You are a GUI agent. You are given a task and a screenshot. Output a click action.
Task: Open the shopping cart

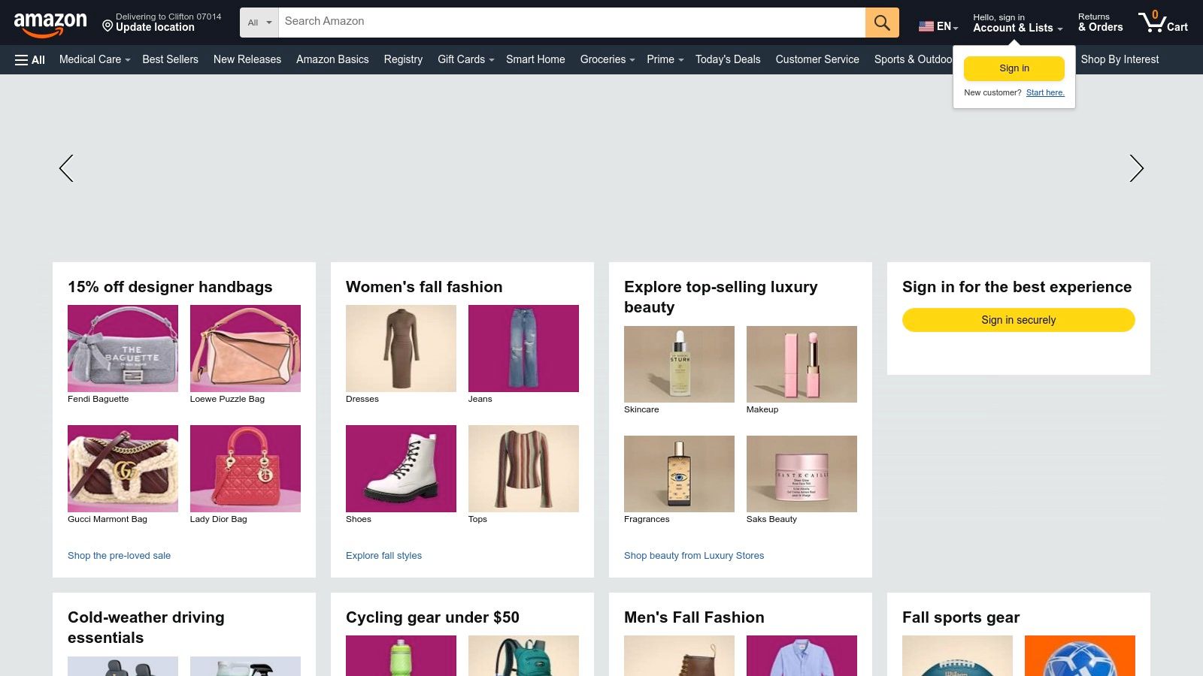click(1162, 23)
